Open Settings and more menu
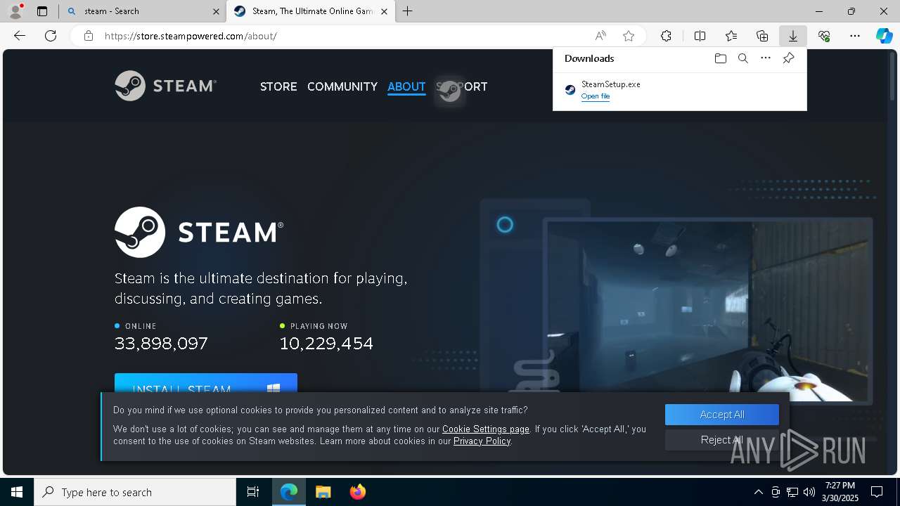The width and height of the screenshot is (900, 506). coord(855,36)
